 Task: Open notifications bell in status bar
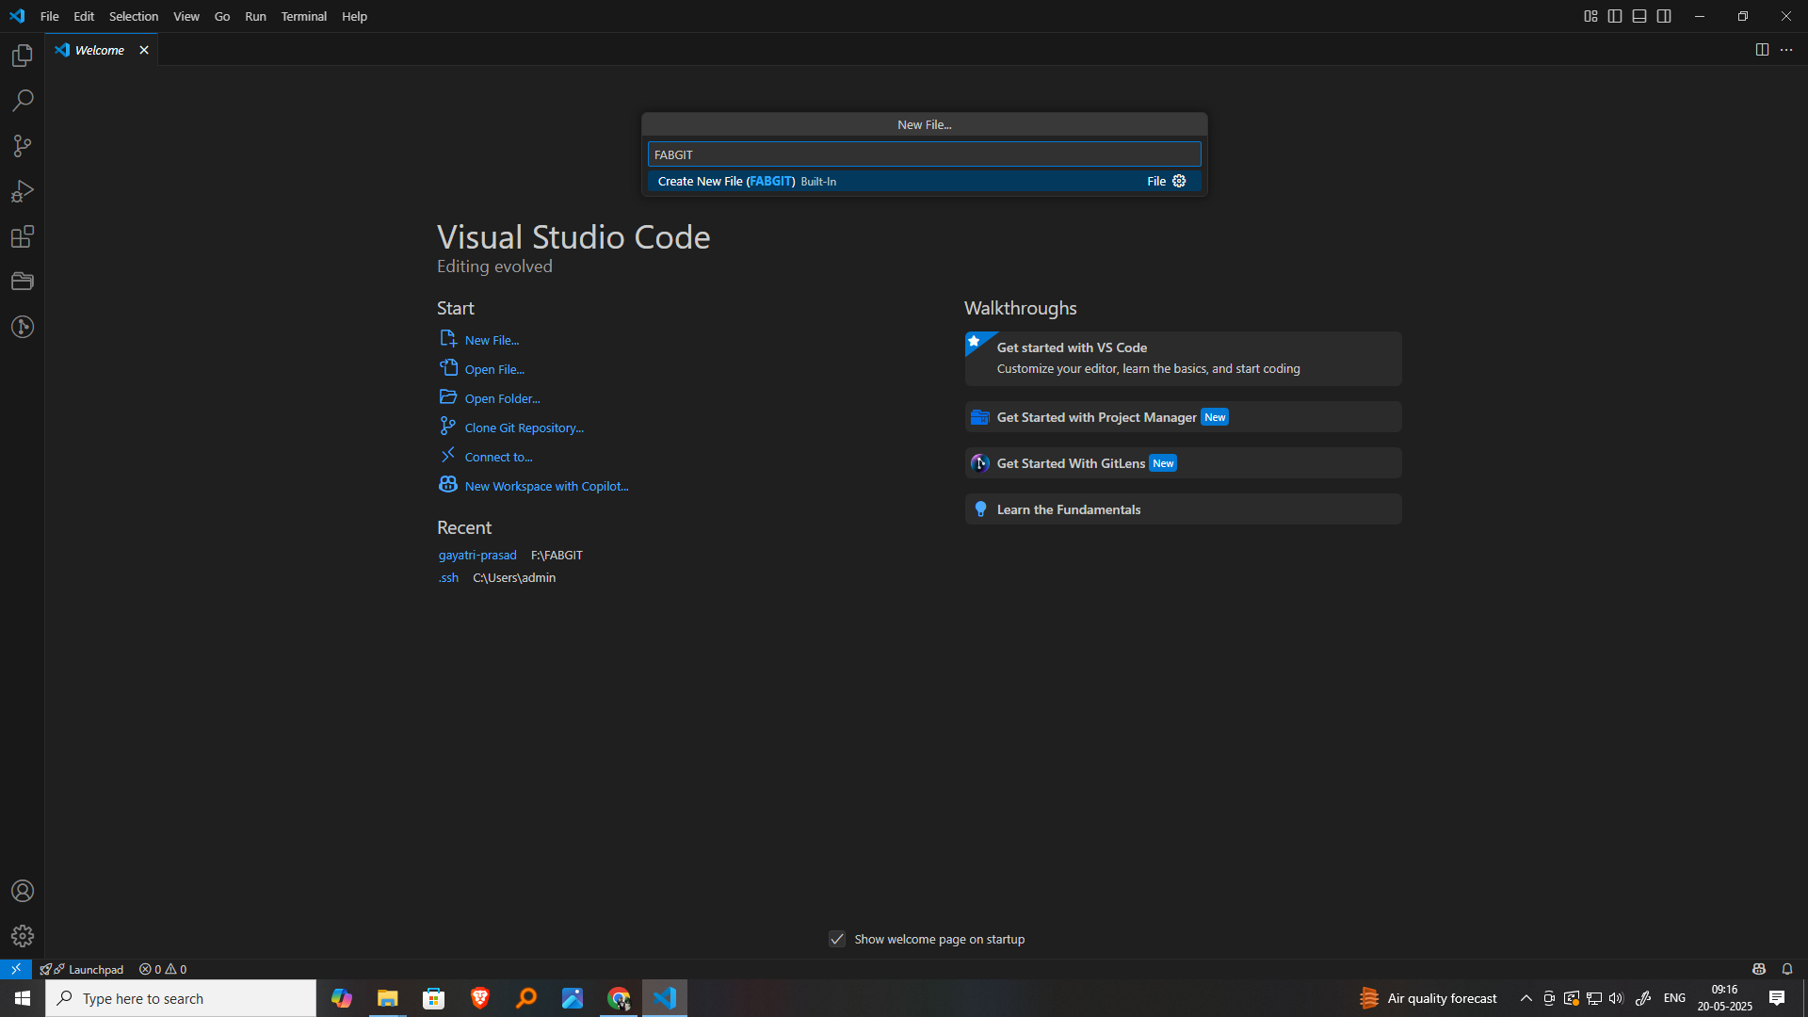tap(1786, 969)
